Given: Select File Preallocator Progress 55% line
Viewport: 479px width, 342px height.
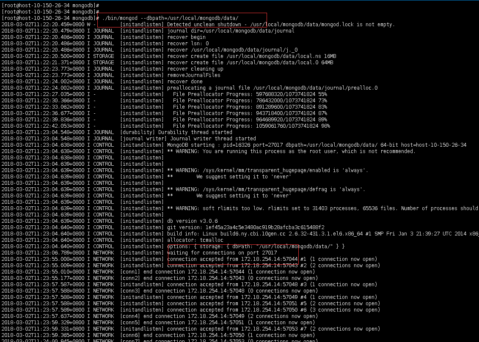Looking at the screenshot, I should (x=164, y=94).
